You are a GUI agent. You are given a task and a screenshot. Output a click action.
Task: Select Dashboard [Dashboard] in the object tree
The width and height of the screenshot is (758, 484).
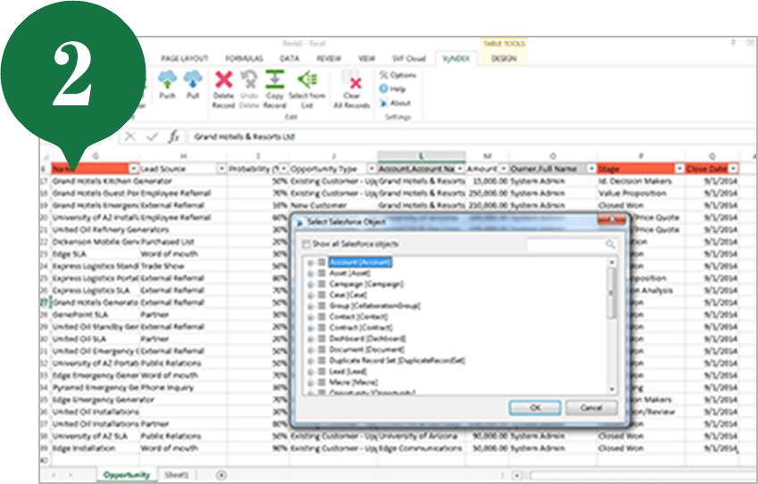368,339
